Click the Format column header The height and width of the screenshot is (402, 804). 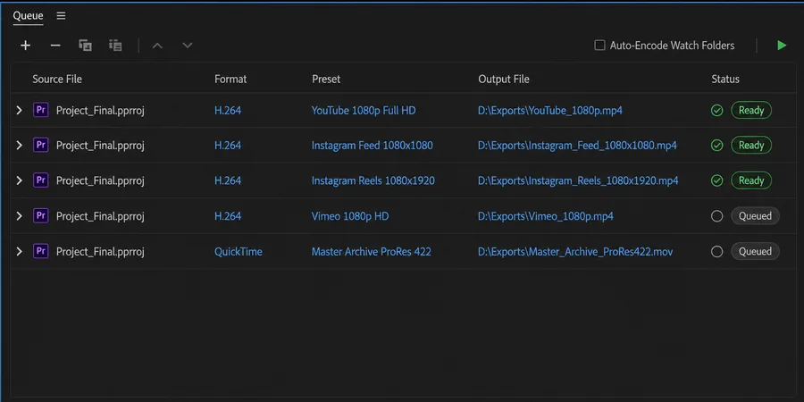[230, 79]
